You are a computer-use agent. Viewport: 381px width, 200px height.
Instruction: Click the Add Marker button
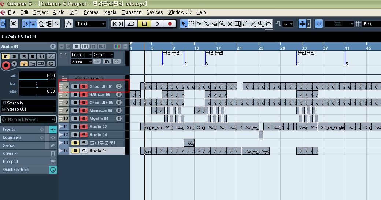click(97, 62)
